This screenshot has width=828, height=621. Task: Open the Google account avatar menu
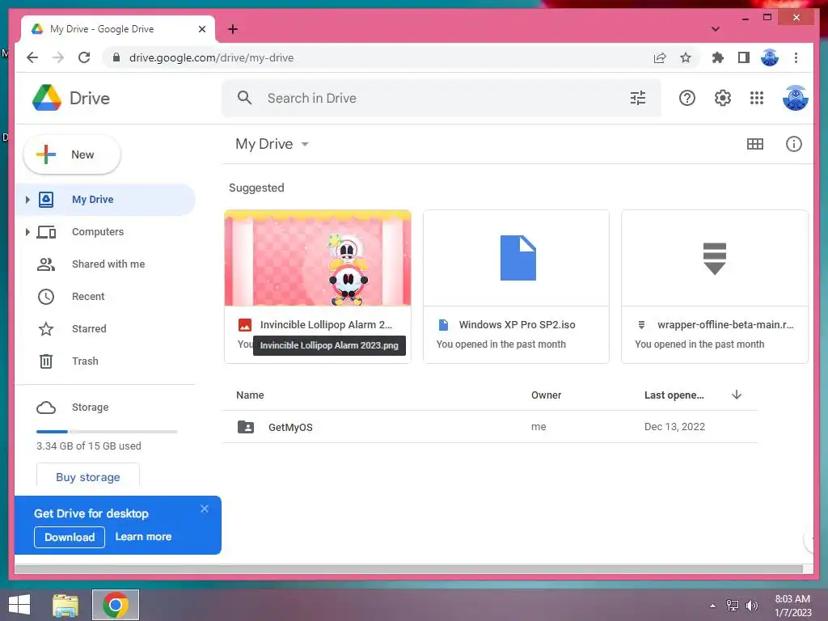[x=796, y=98]
